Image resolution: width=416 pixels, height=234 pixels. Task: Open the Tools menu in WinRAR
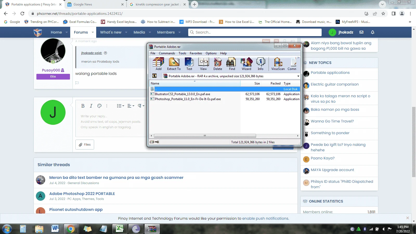[182, 53]
